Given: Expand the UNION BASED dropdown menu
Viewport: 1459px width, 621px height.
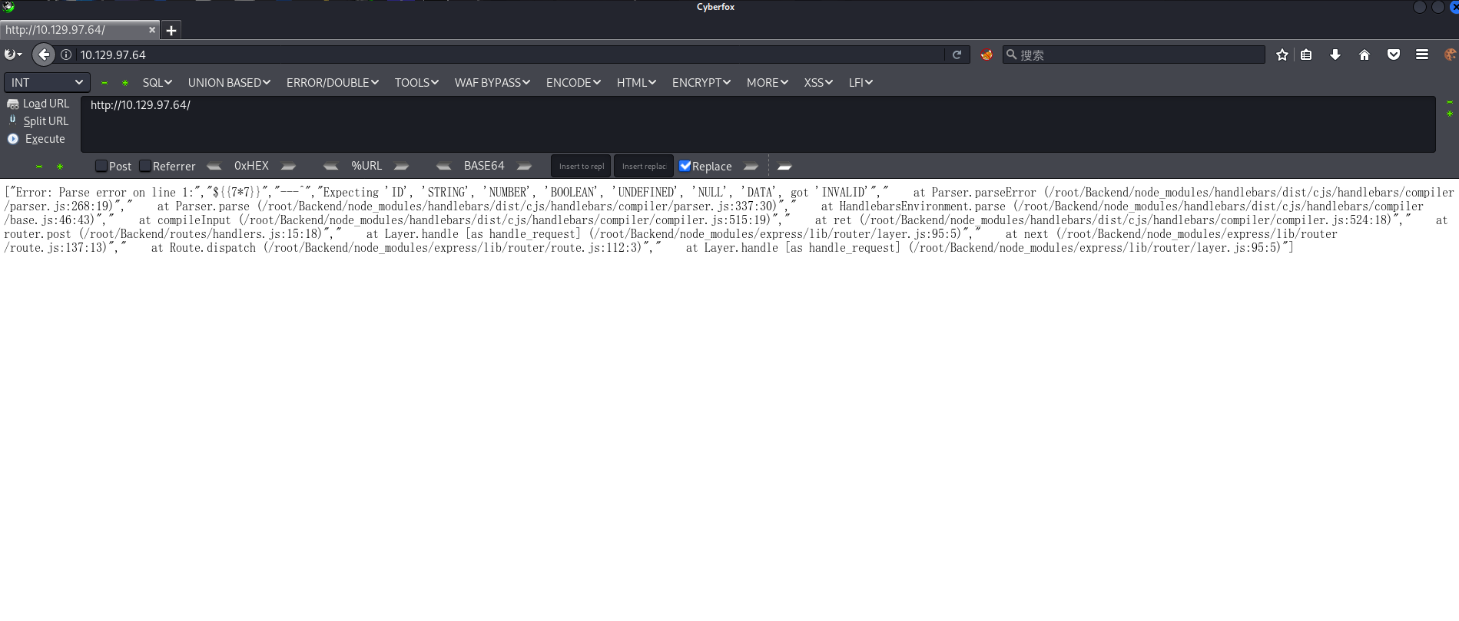Looking at the screenshot, I should pos(229,82).
